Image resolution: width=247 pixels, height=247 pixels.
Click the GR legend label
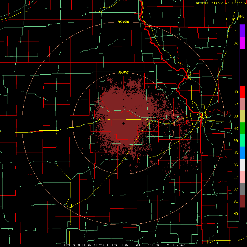[235, 104]
